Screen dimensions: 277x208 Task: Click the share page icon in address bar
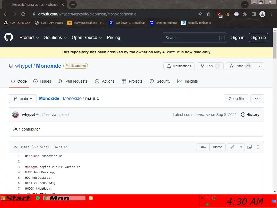pyautogui.click(x=199, y=14)
